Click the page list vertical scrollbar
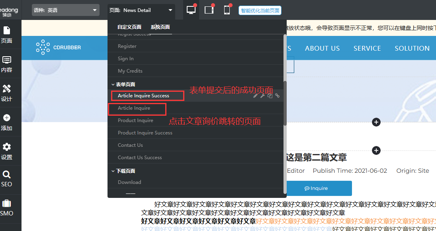The image size is (436, 231). click(x=285, y=104)
